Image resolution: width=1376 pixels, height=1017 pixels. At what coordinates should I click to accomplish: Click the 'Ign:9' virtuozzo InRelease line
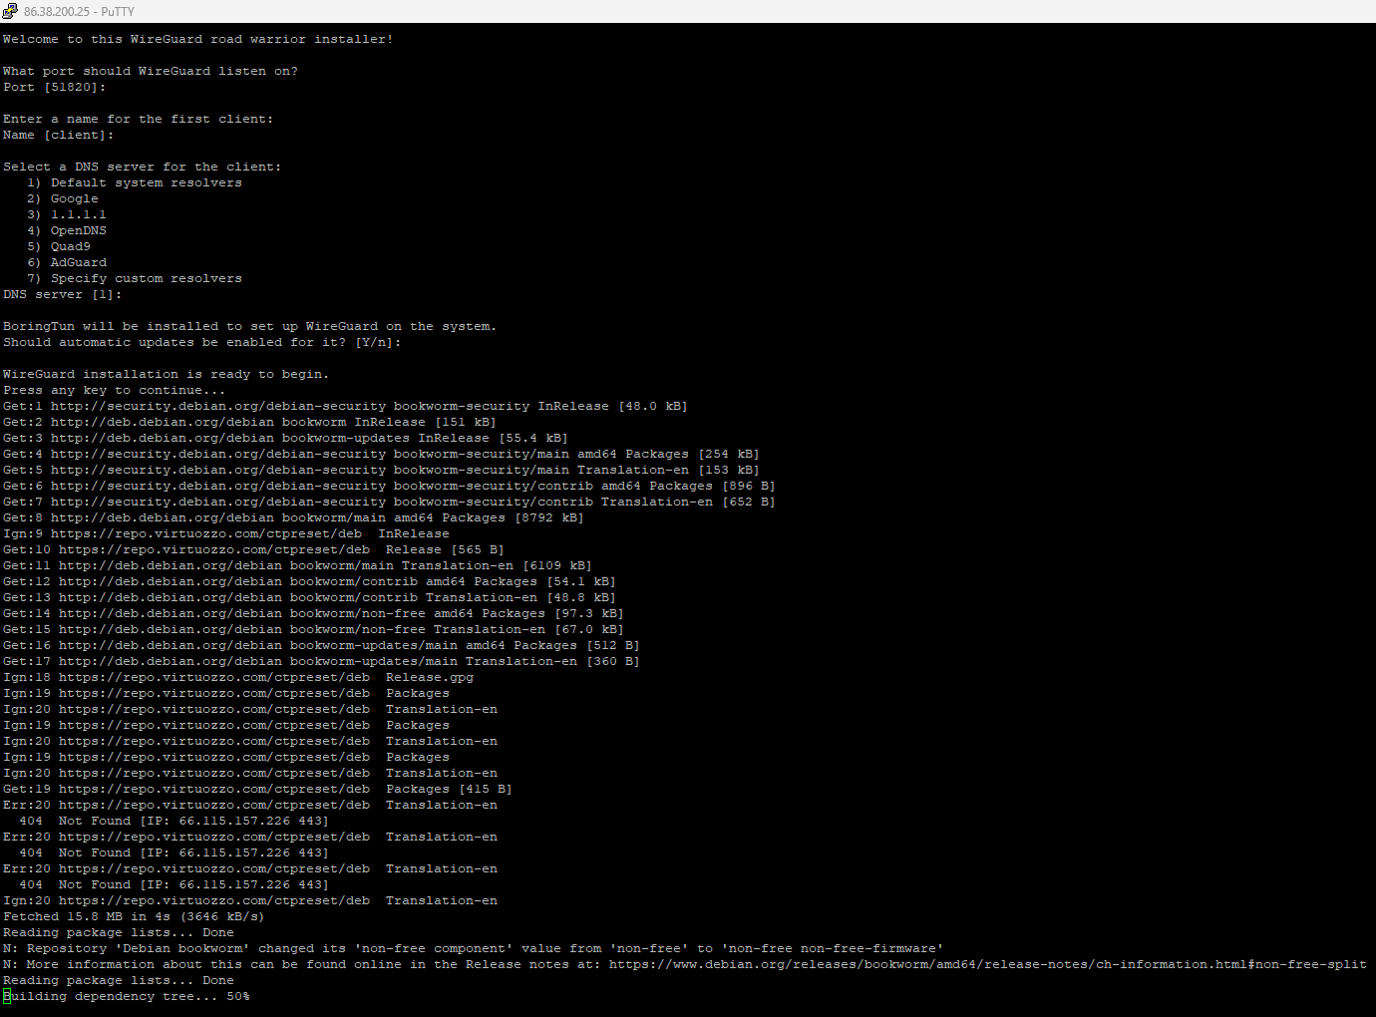coord(225,533)
